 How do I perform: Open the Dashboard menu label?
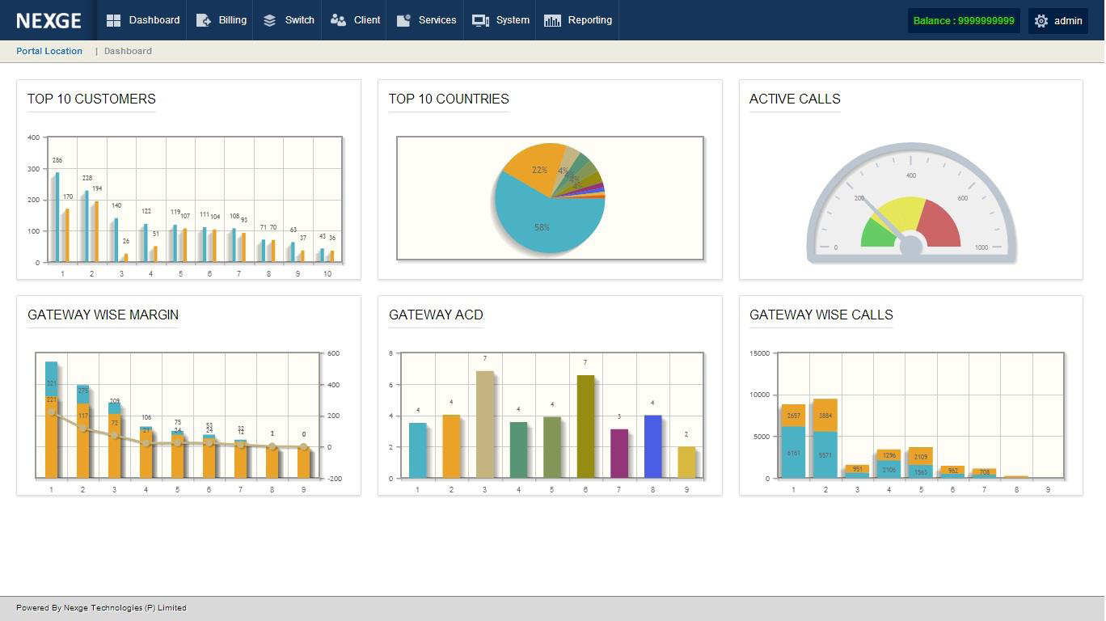(x=154, y=20)
